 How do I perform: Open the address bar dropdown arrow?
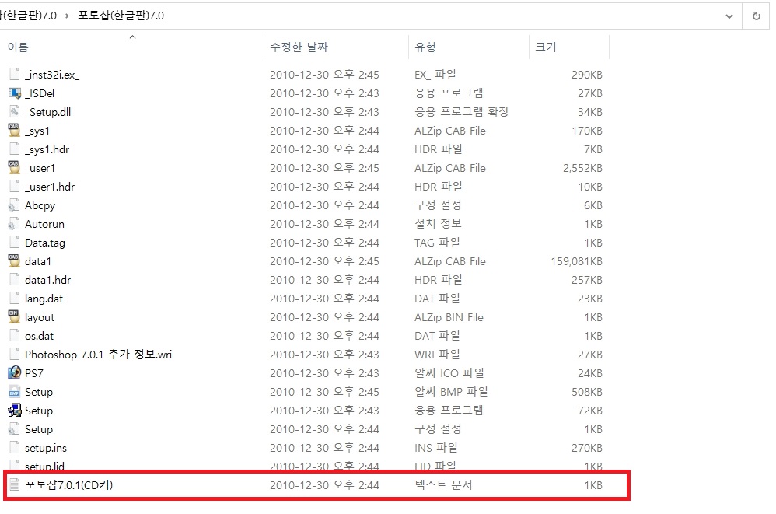click(729, 16)
